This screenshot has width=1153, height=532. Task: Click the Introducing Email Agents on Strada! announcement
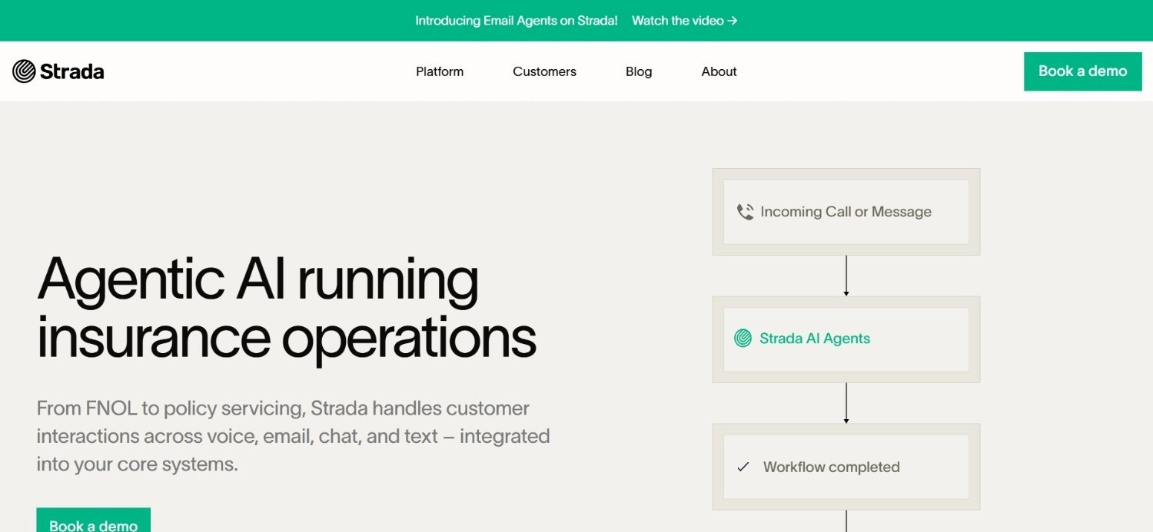coord(517,21)
